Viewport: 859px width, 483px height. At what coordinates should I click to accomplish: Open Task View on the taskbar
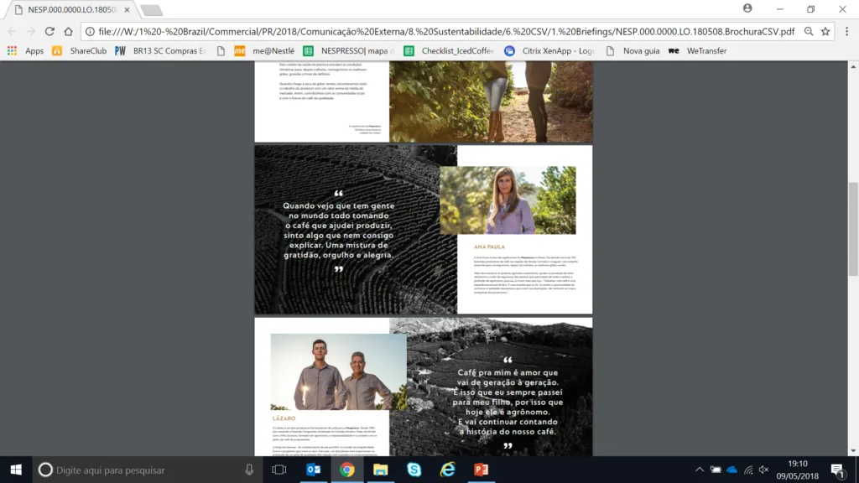click(279, 470)
